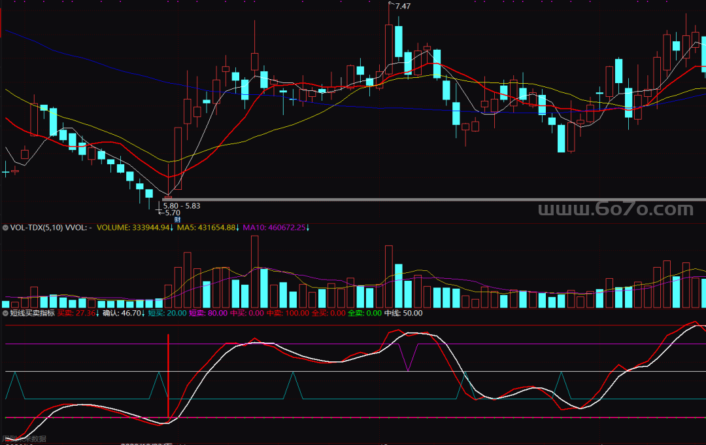Expand the VOL-TDX indicator dropdown arrow
Image resolution: width=706 pixels, height=445 pixels.
click(5, 228)
